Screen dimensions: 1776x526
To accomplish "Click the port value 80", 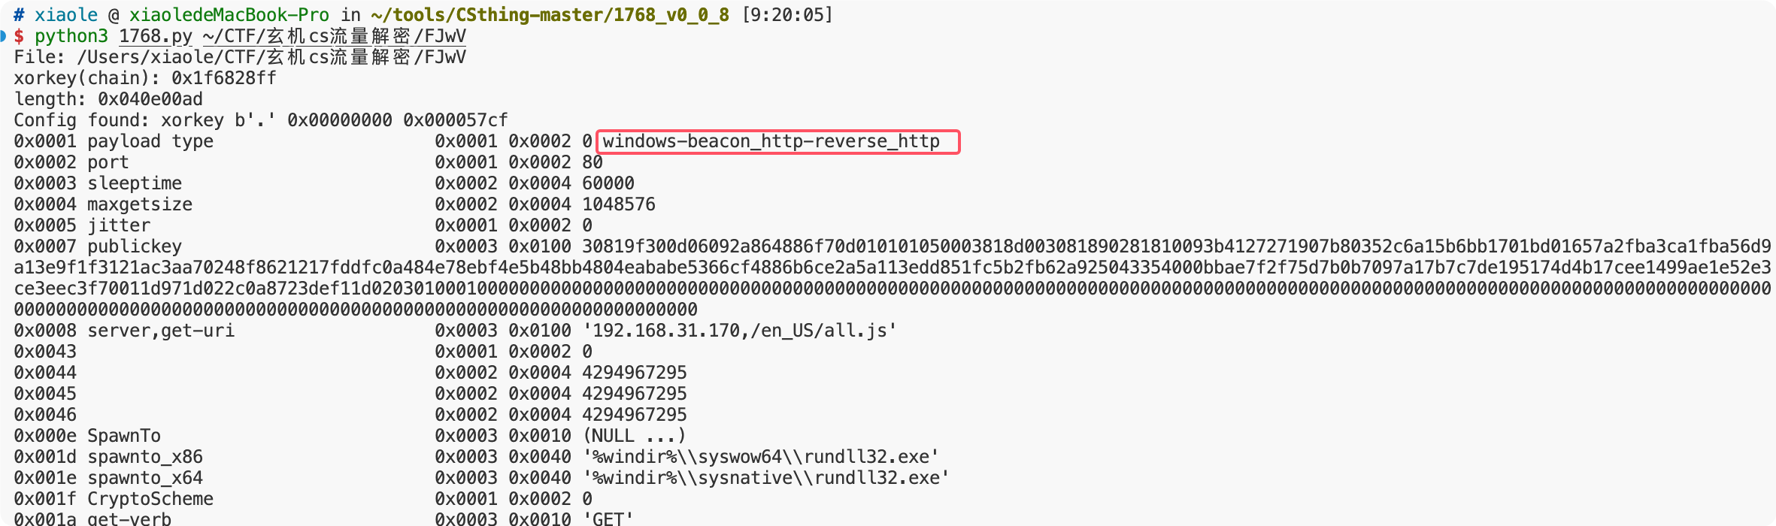I will 593,162.
